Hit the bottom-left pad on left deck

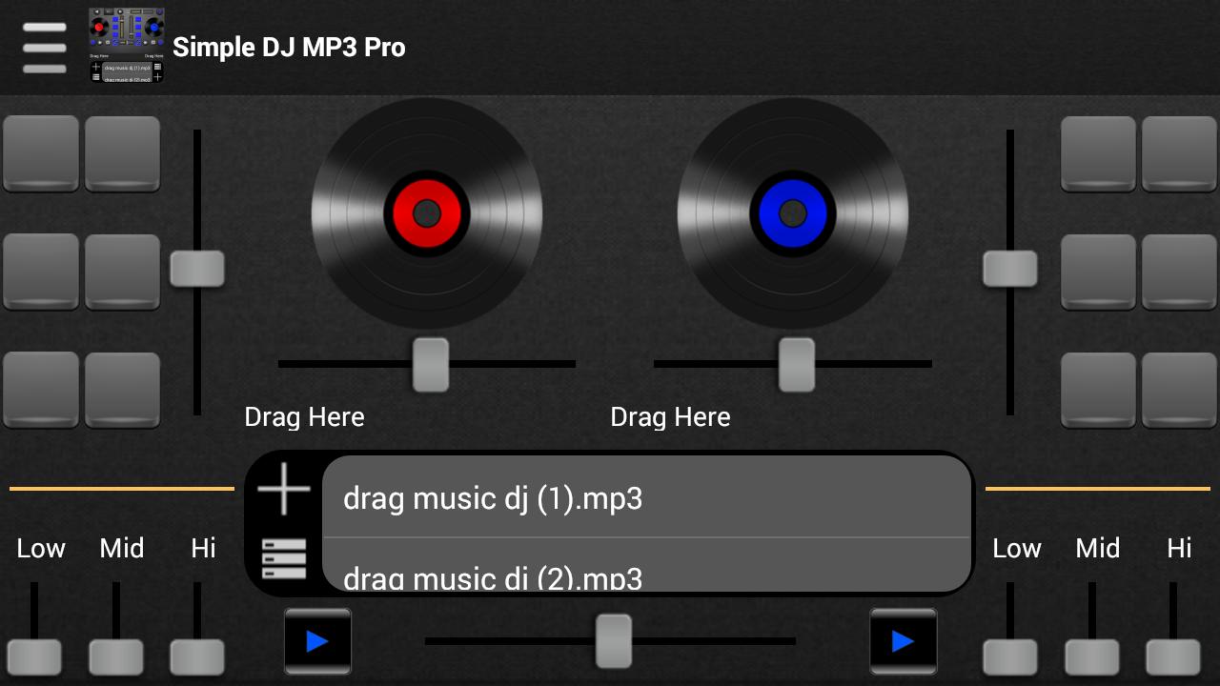point(41,389)
